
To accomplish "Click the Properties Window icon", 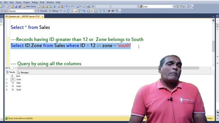I will [181, 6].
